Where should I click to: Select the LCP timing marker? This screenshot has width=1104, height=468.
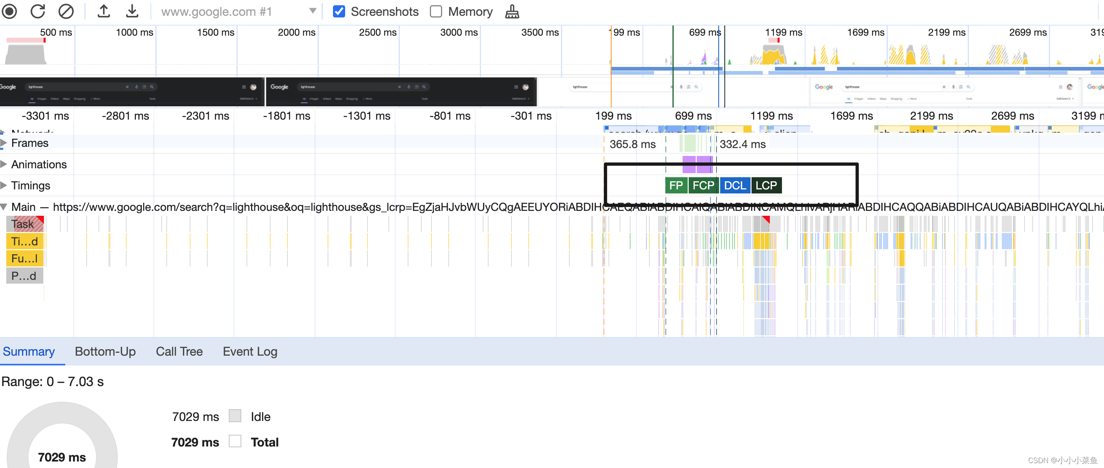[766, 185]
